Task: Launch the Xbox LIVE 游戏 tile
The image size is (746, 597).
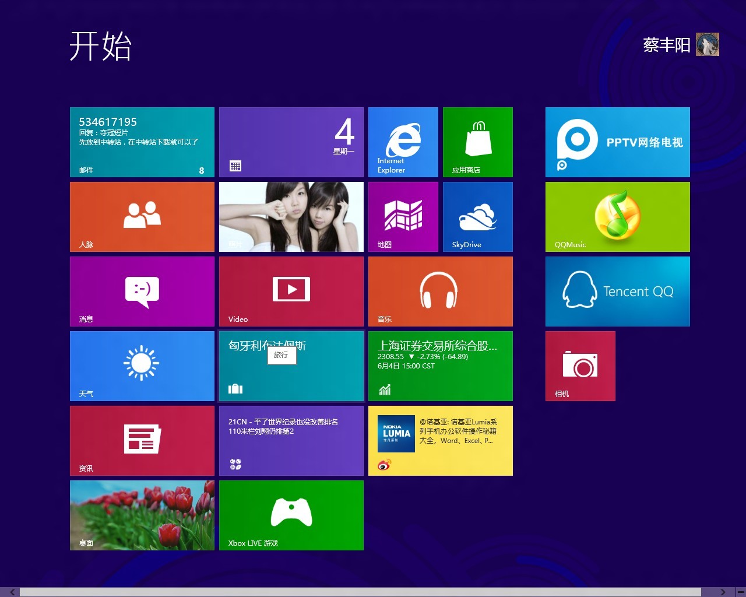Action: (x=291, y=515)
